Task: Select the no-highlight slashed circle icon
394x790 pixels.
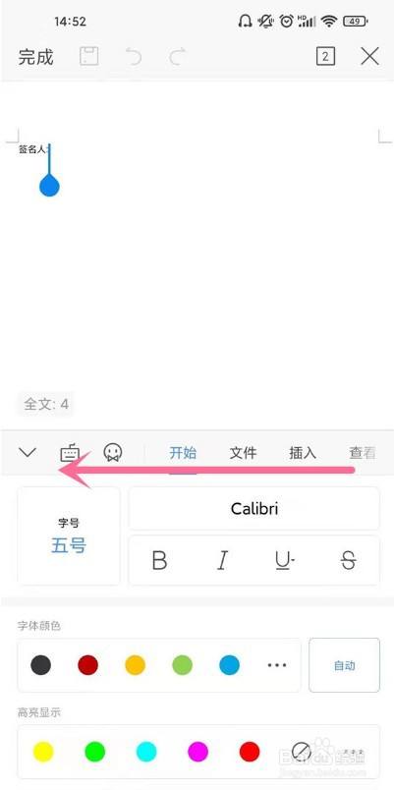Action: point(302,753)
